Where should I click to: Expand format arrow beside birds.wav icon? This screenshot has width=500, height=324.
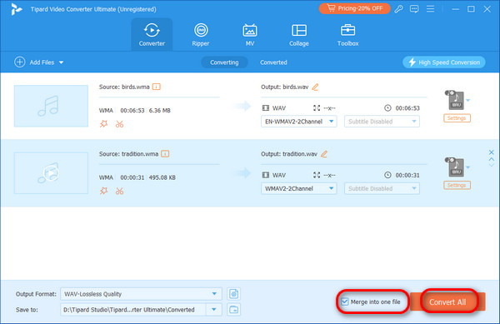pos(467,100)
